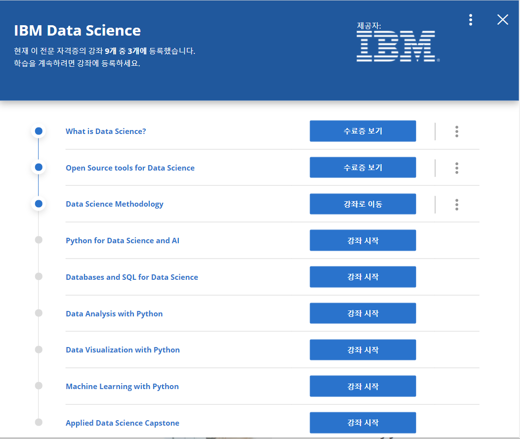The width and height of the screenshot is (520, 439).
Task: Start the Applied Data Science Capstone course
Action: point(363,423)
